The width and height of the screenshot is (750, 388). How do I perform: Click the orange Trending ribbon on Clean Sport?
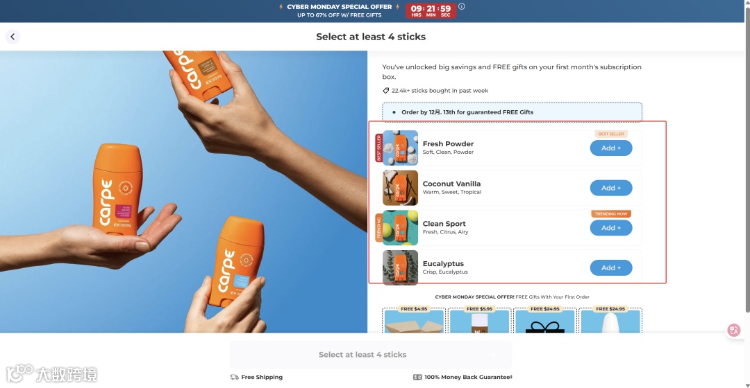[x=379, y=228]
